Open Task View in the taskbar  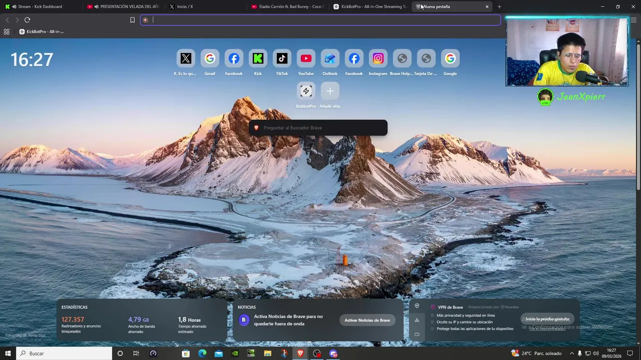pos(136,353)
